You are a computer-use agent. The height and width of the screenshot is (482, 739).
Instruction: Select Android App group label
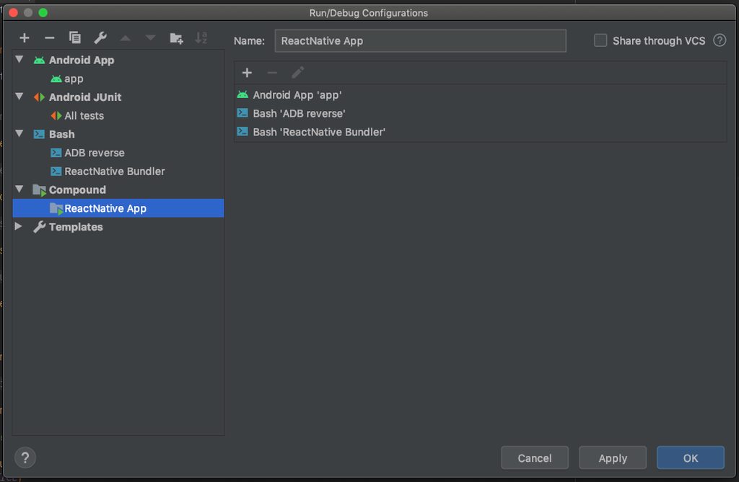tap(82, 61)
